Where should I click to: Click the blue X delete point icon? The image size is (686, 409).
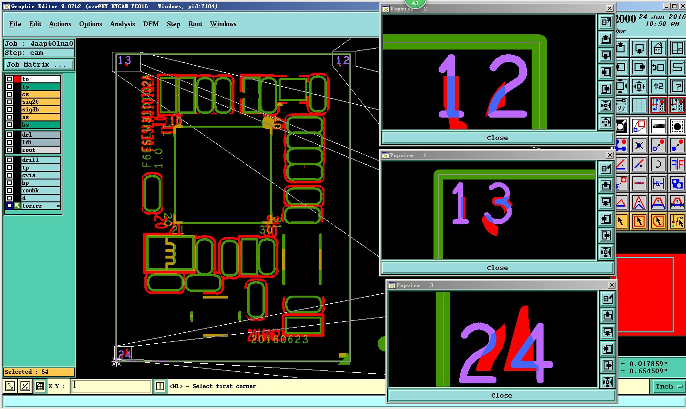point(639,145)
